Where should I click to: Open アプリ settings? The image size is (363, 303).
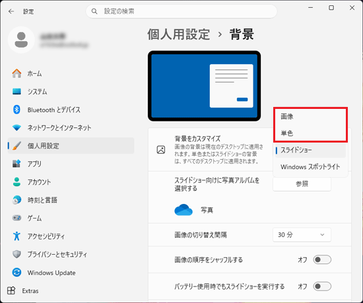tap(71, 164)
